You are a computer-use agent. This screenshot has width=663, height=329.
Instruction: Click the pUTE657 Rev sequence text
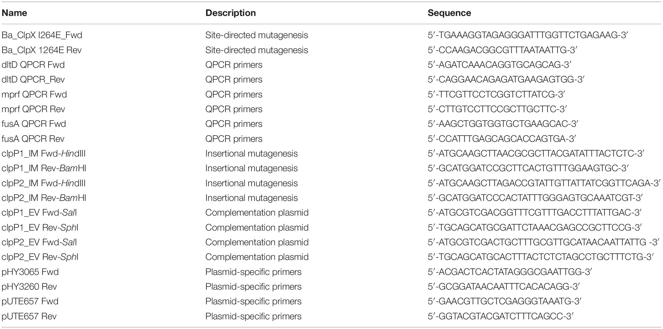[x=500, y=316]
